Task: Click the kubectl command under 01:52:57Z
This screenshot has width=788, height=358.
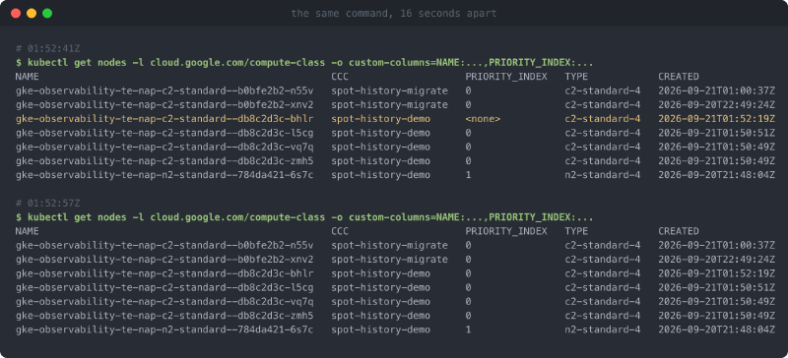Action: pyautogui.click(x=304, y=217)
